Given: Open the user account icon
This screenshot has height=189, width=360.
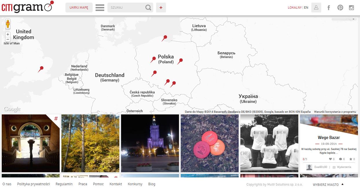Looking at the screenshot, I should point(316,8).
